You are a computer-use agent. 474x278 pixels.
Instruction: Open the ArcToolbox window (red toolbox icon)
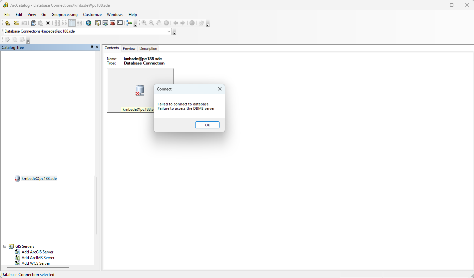click(113, 23)
